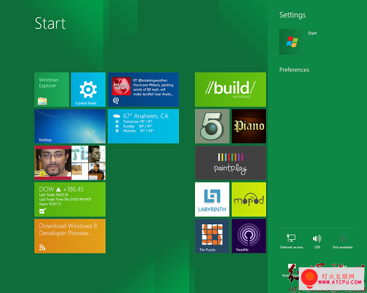Open Preferences in the Settings pane
The width and height of the screenshot is (367, 293).
[294, 70]
